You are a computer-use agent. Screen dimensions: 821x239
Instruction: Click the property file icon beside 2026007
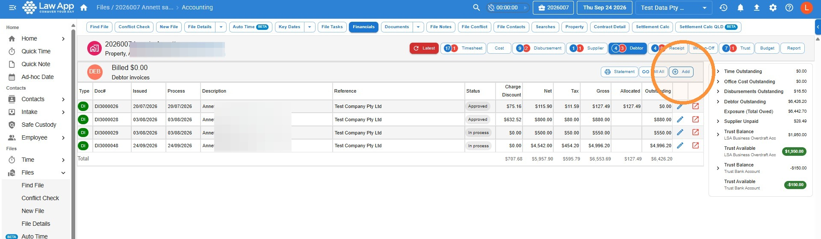[94, 48]
